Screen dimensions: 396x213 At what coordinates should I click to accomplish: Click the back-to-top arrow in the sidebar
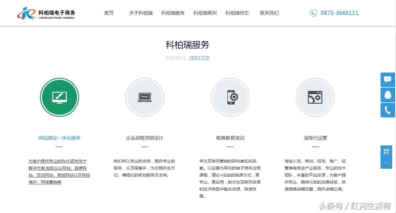(x=386, y=163)
